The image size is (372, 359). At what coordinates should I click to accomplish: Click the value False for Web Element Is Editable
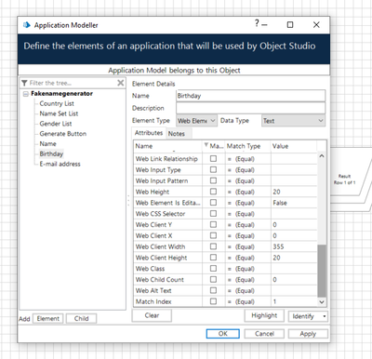pos(280,203)
